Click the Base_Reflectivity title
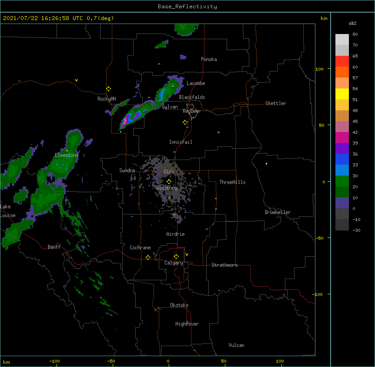This screenshot has height=367, width=375. [187, 7]
